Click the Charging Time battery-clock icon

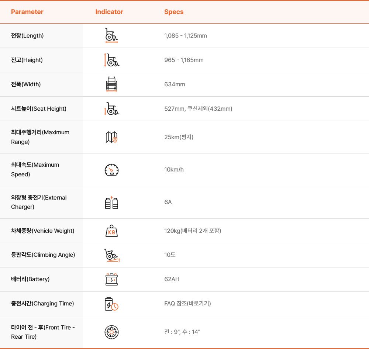(x=111, y=304)
